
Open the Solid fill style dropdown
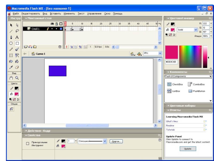pyautogui.click(x=196, y=30)
